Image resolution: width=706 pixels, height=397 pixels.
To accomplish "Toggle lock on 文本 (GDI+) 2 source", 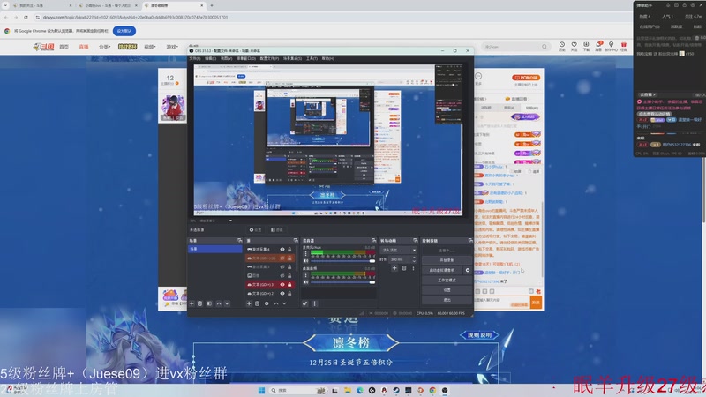I will pyautogui.click(x=289, y=294).
